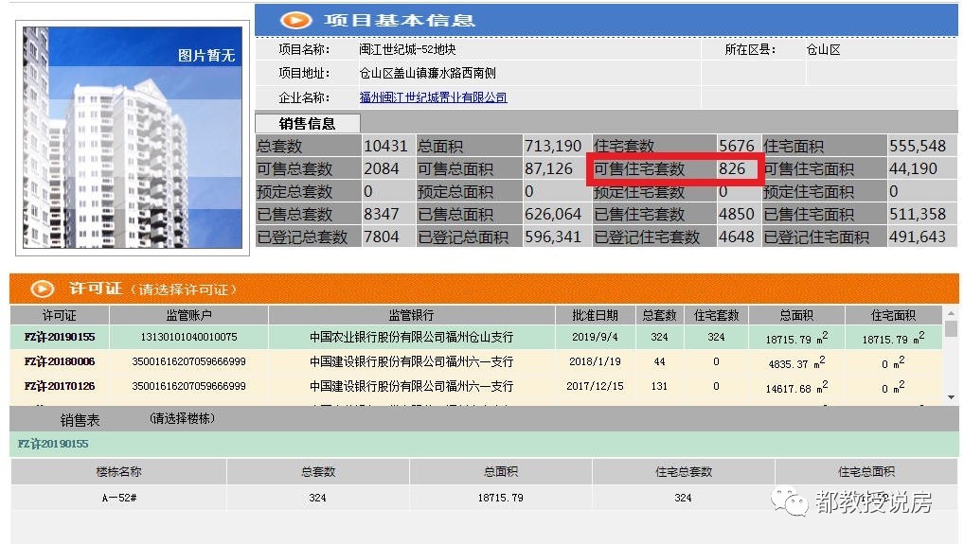
Task: Click the 已售住宅面积 value 511,358
Action: 918,214
